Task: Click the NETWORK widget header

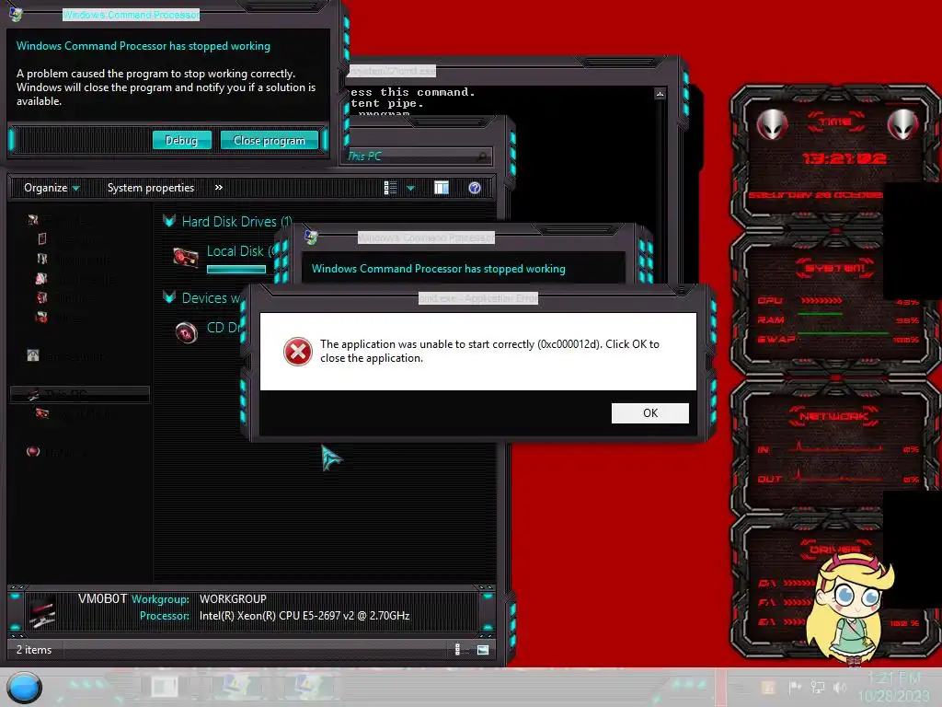Action: click(834, 415)
